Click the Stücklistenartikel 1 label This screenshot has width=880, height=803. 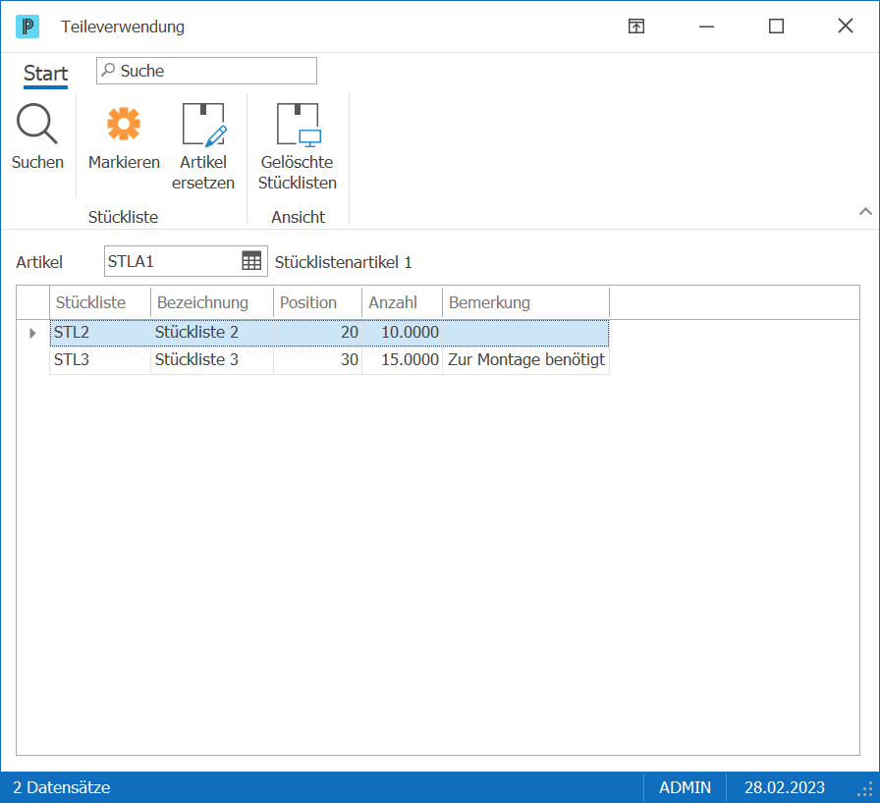coord(343,262)
